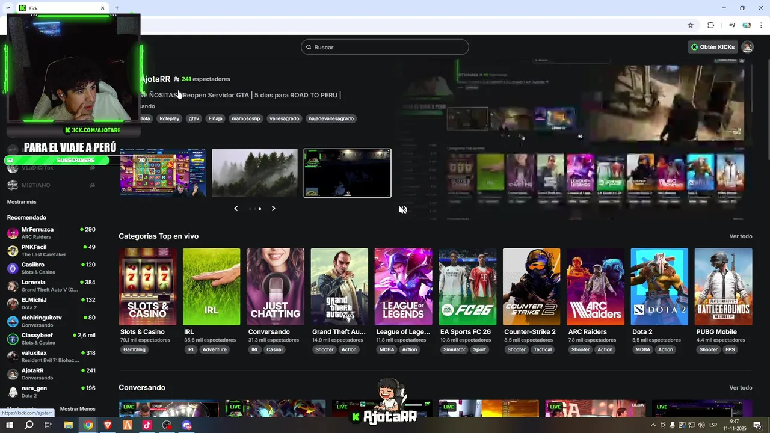
Task: Select the mamosos rp tag
Action: pos(245,118)
